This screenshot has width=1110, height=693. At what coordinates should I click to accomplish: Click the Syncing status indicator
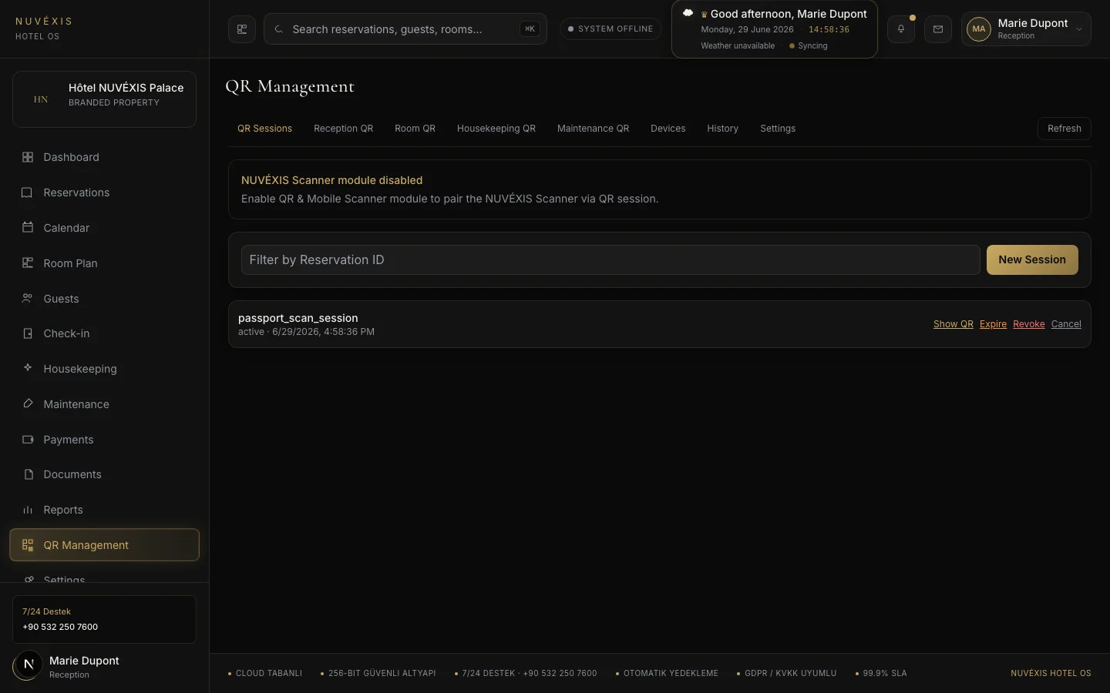[808, 46]
